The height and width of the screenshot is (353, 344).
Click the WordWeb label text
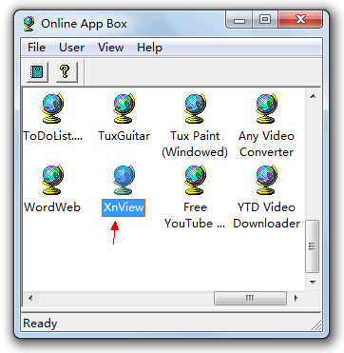pos(52,207)
